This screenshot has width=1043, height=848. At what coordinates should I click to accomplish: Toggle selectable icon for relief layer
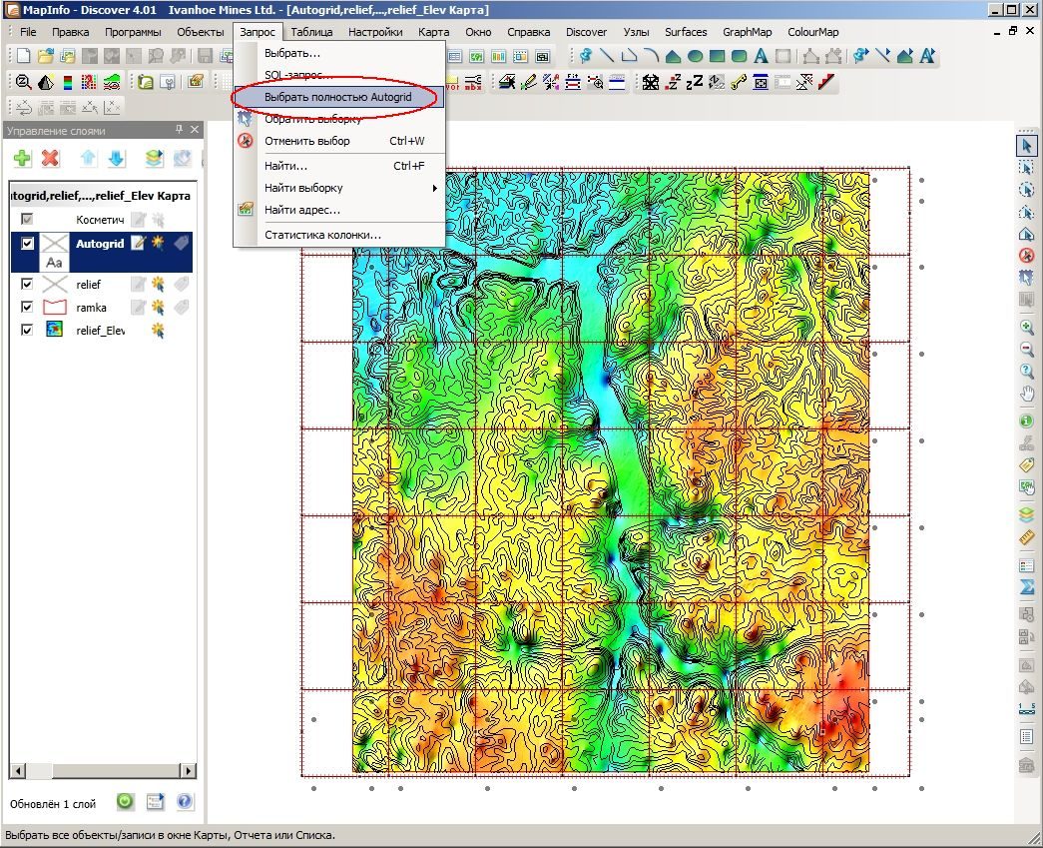point(158,285)
